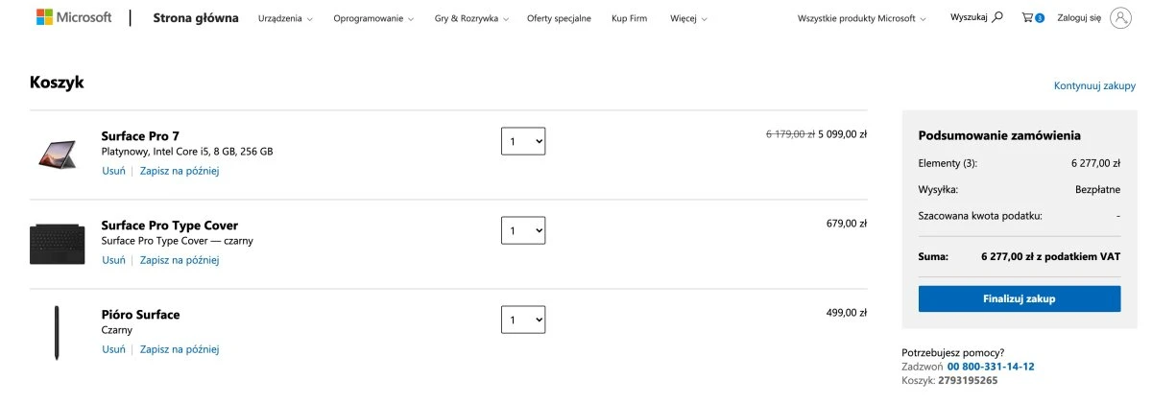1152x404 pixels.
Task: Remove Surface Pro Type Cover with Usuń
Action: [113, 260]
